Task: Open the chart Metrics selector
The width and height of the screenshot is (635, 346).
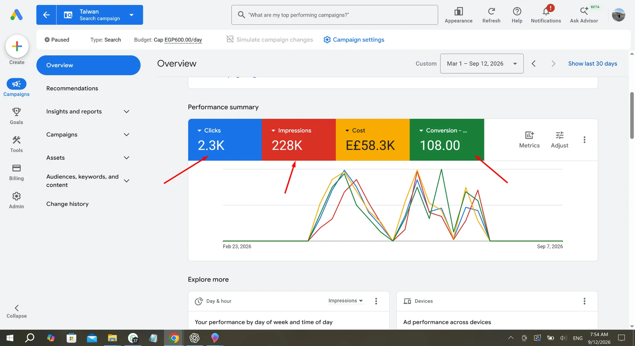Action: pos(529,140)
